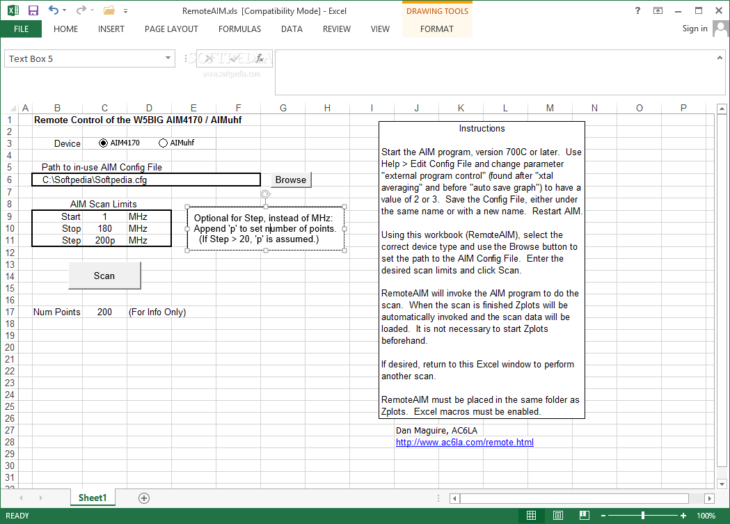Click the zoom out minus button
The height and width of the screenshot is (524, 730).
(603, 516)
